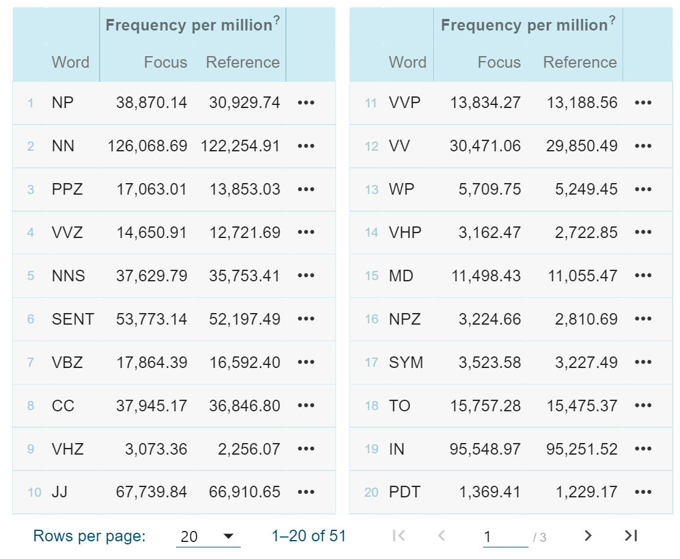Sort by Word column in right table

(x=408, y=62)
